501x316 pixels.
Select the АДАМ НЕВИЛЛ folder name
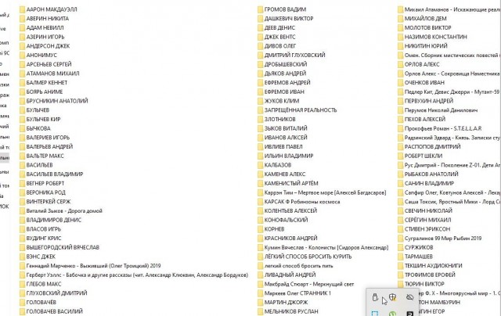(45, 28)
